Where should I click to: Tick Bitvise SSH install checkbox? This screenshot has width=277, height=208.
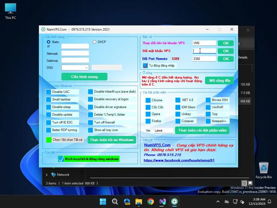(208, 100)
